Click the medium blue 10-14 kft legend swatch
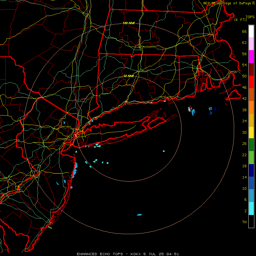This screenshot has height=256, width=256. 251,183
